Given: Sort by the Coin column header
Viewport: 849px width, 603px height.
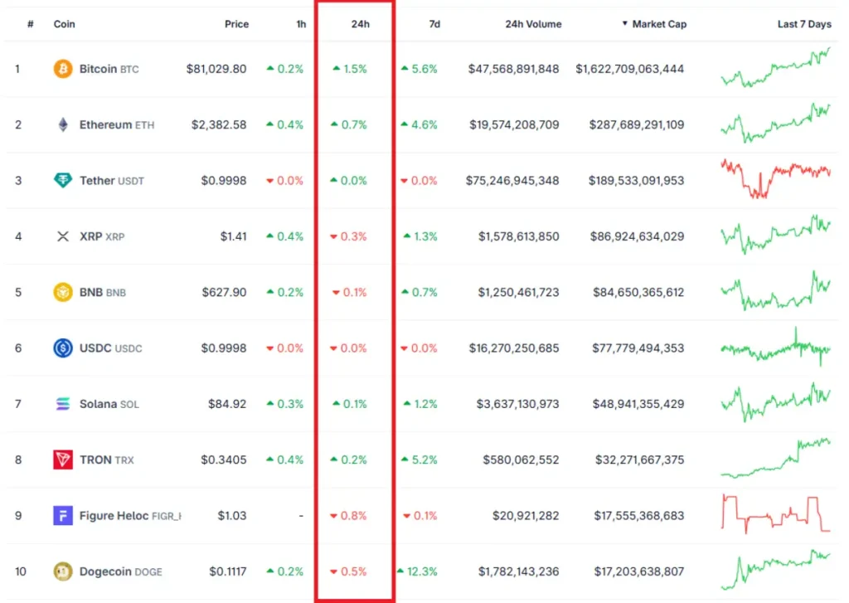Looking at the screenshot, I should (64, 24).
